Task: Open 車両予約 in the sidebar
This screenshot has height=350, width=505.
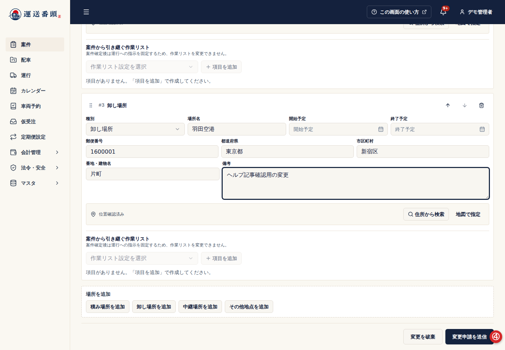Action: click(x=35, y=106)
